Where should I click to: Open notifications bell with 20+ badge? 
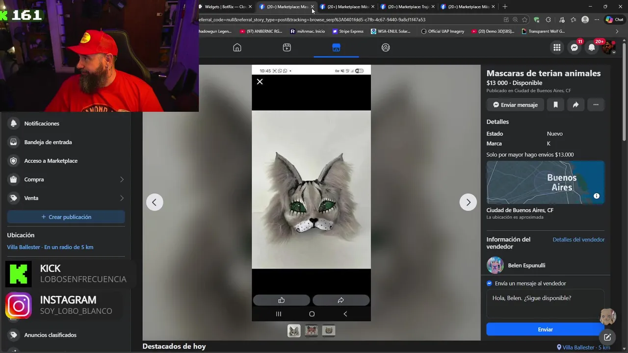pyautogui.click(x=592, y=48)
